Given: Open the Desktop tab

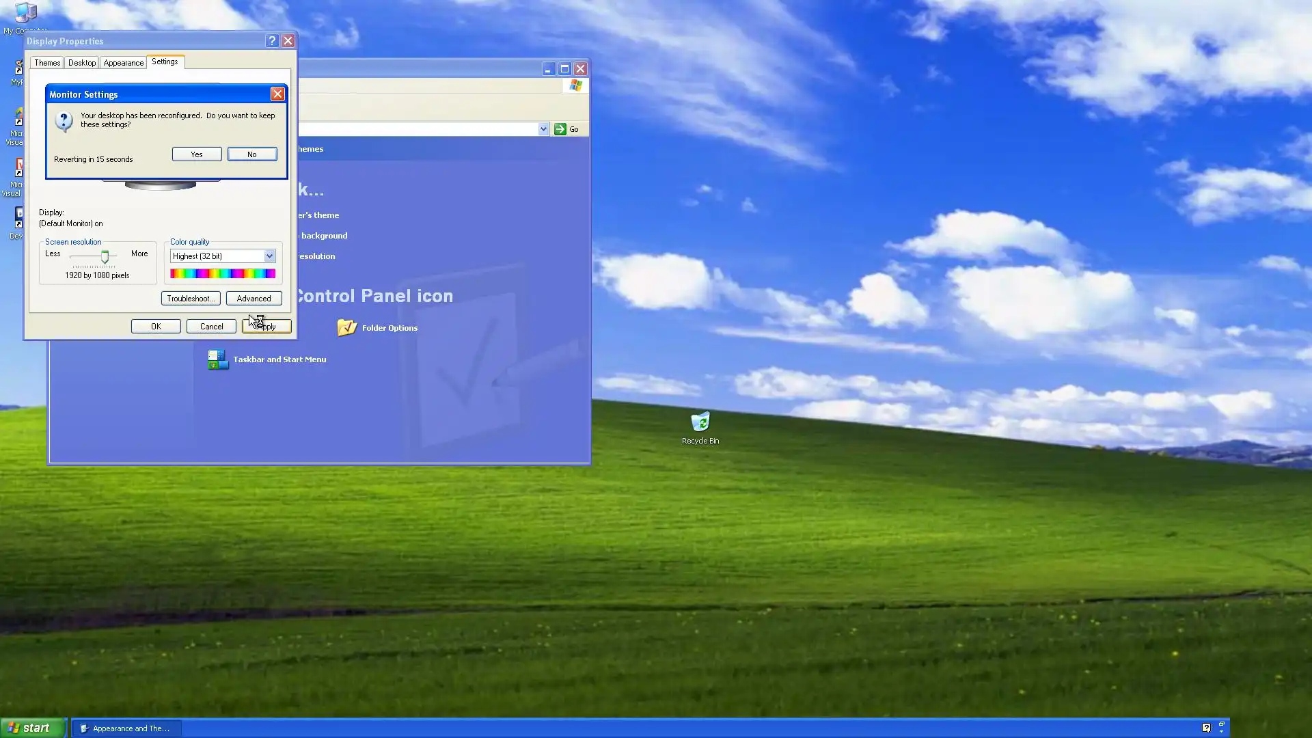Looking at the screenshot, I should pyautogui.click(x=82, y=63).
